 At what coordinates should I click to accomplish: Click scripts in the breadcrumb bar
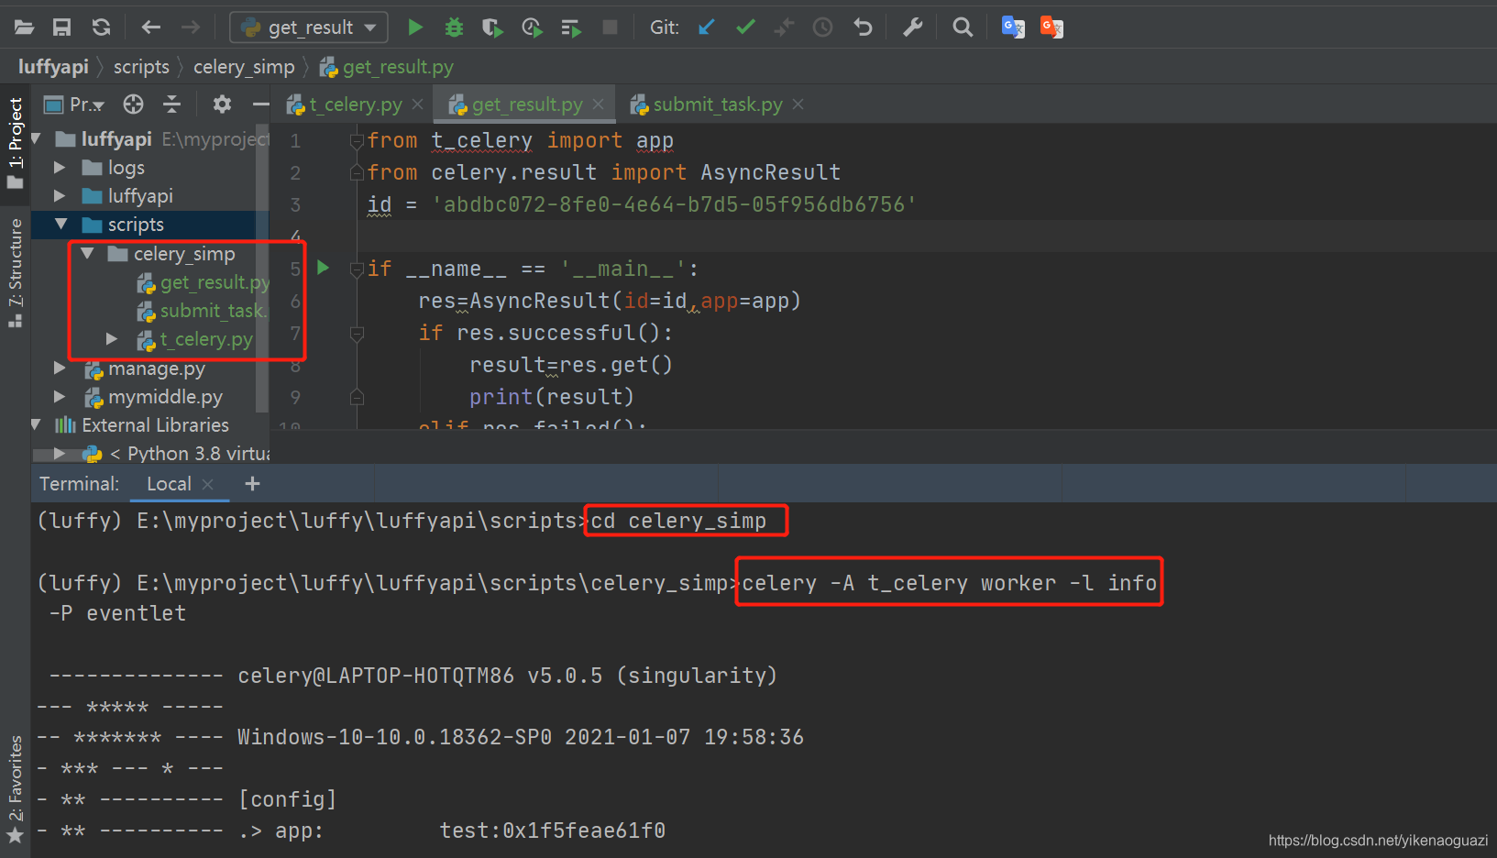coord(141,67)
